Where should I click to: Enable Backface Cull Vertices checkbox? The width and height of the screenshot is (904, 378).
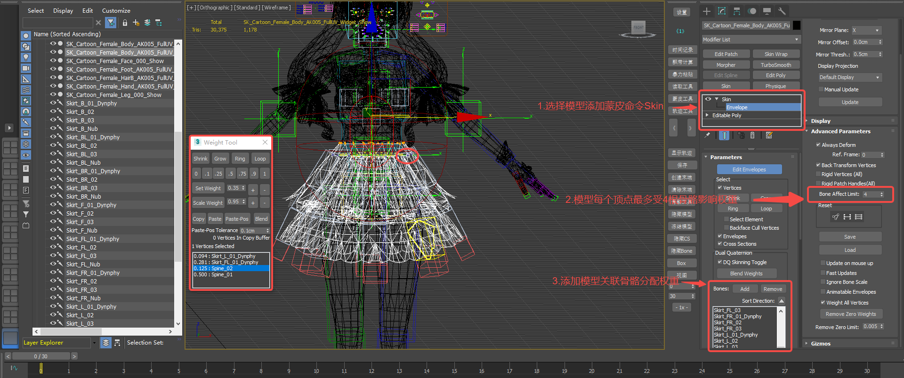point(726,228)
